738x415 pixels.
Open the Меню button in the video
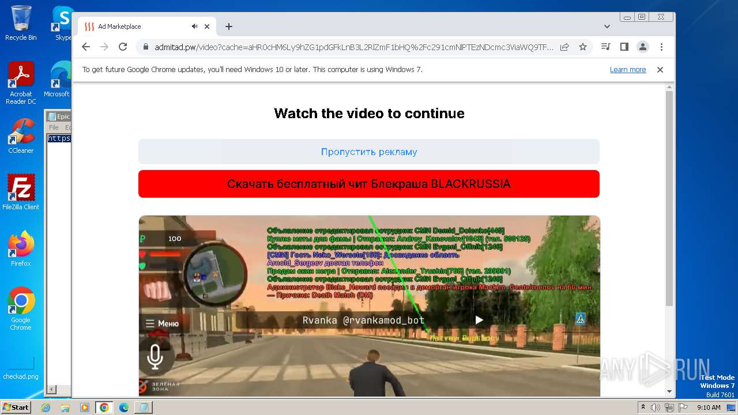click(162, 323)
